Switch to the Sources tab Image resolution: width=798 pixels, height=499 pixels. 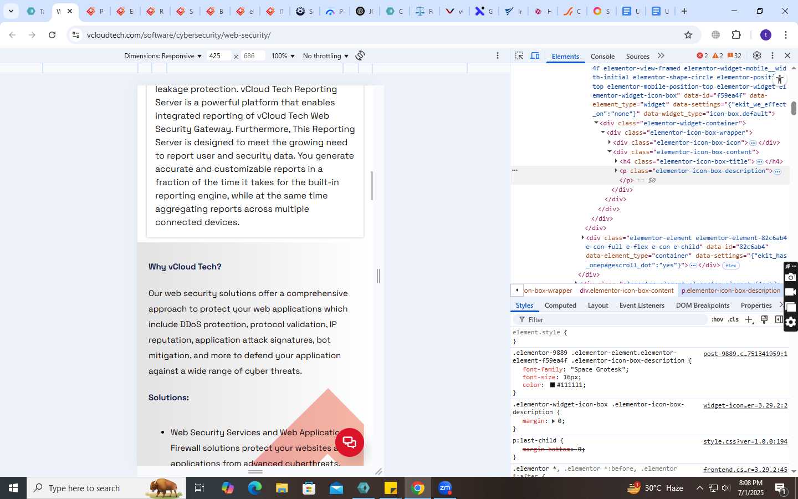(x=637, y=56)
